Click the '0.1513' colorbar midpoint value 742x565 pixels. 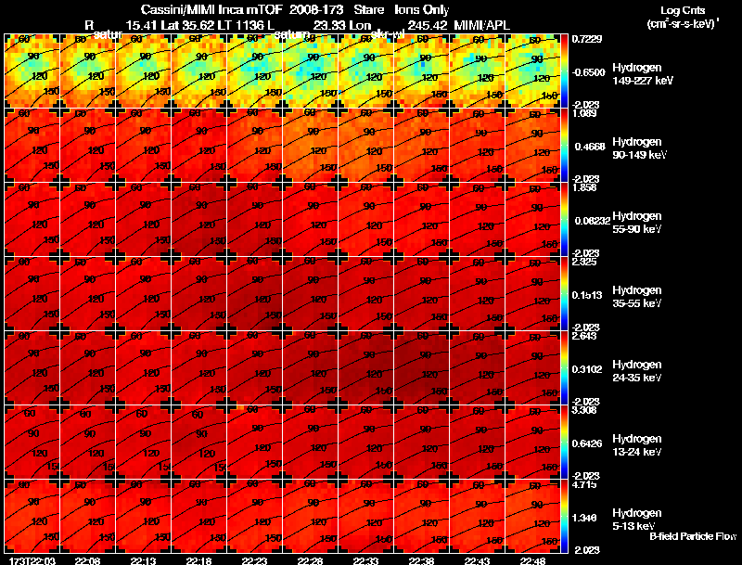pos(587,295)
